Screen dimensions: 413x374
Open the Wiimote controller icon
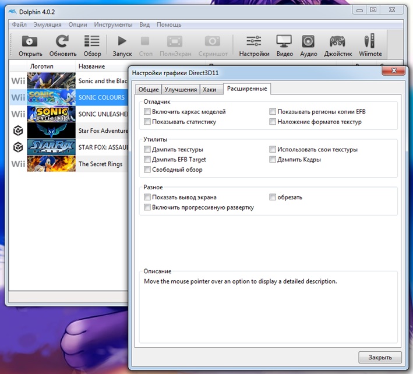(x=369, y=41)
